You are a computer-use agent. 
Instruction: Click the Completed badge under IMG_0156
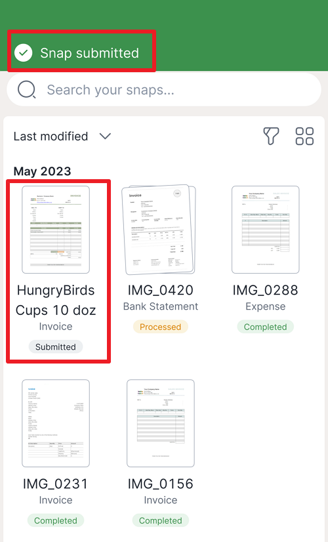click(x=161, y=520)
